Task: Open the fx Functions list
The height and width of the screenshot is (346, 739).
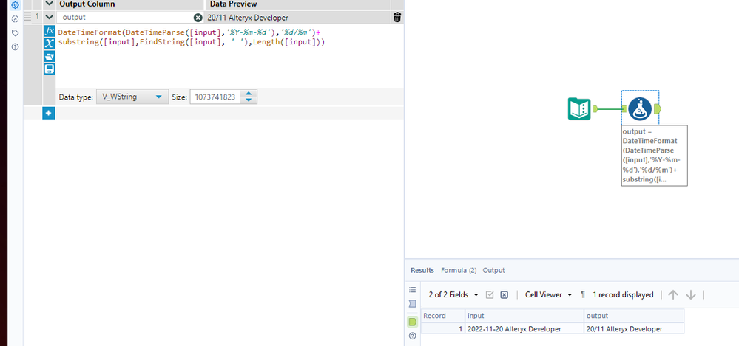Action: 49,31
